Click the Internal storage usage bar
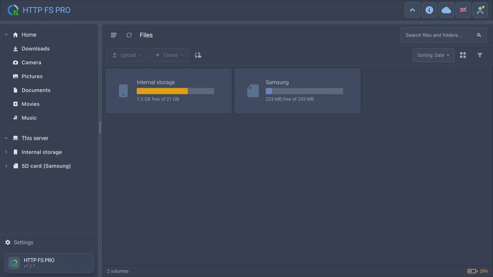Screen dimensions: 493x277 pos(175,91)
